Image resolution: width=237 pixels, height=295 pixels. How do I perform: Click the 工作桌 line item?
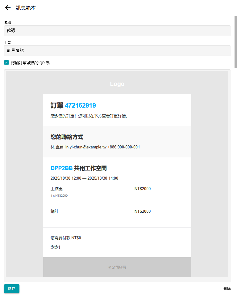[56, 189]
